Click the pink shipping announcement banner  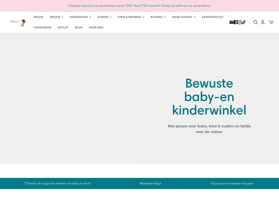click(x=139, y=6)
